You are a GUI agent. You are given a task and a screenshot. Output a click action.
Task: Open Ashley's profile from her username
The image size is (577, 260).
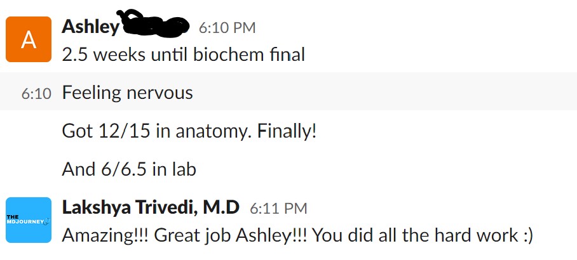pyautogui.click(x=90, y=27)
